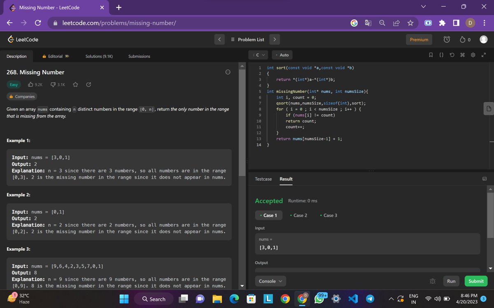This screenshot has width=494, height=308.
Task: Click the debugger bug icon
Action: tap(432, 281)
